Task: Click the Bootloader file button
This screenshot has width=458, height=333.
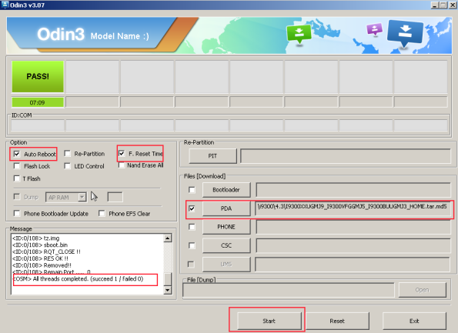Action: tap(226, 190)
